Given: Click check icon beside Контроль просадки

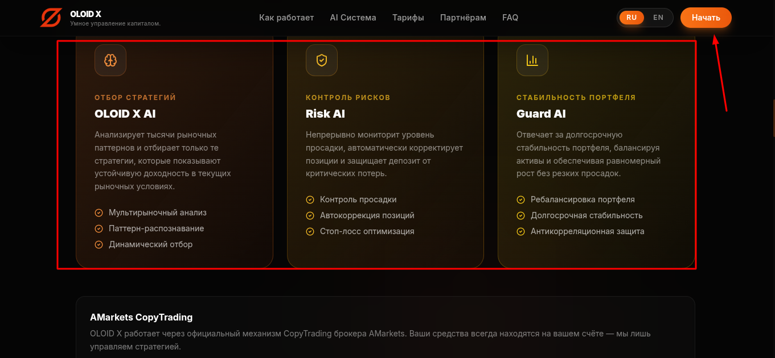Looking at the screenshot, I should tap(310, 199).
